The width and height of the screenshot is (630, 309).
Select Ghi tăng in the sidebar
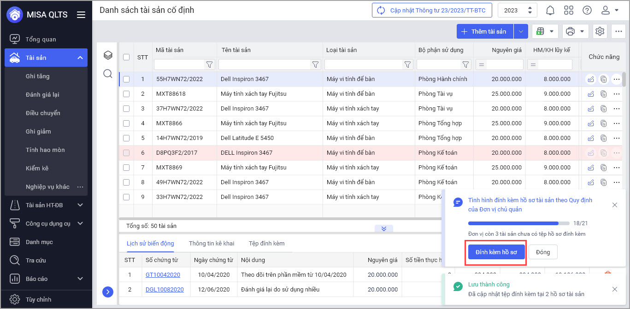tap(38, 76)
